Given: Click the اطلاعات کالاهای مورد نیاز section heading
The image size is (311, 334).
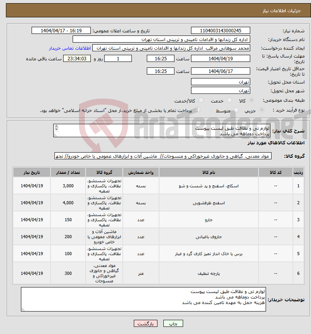Looking at the screenshot, I should [x=276, y=143].
